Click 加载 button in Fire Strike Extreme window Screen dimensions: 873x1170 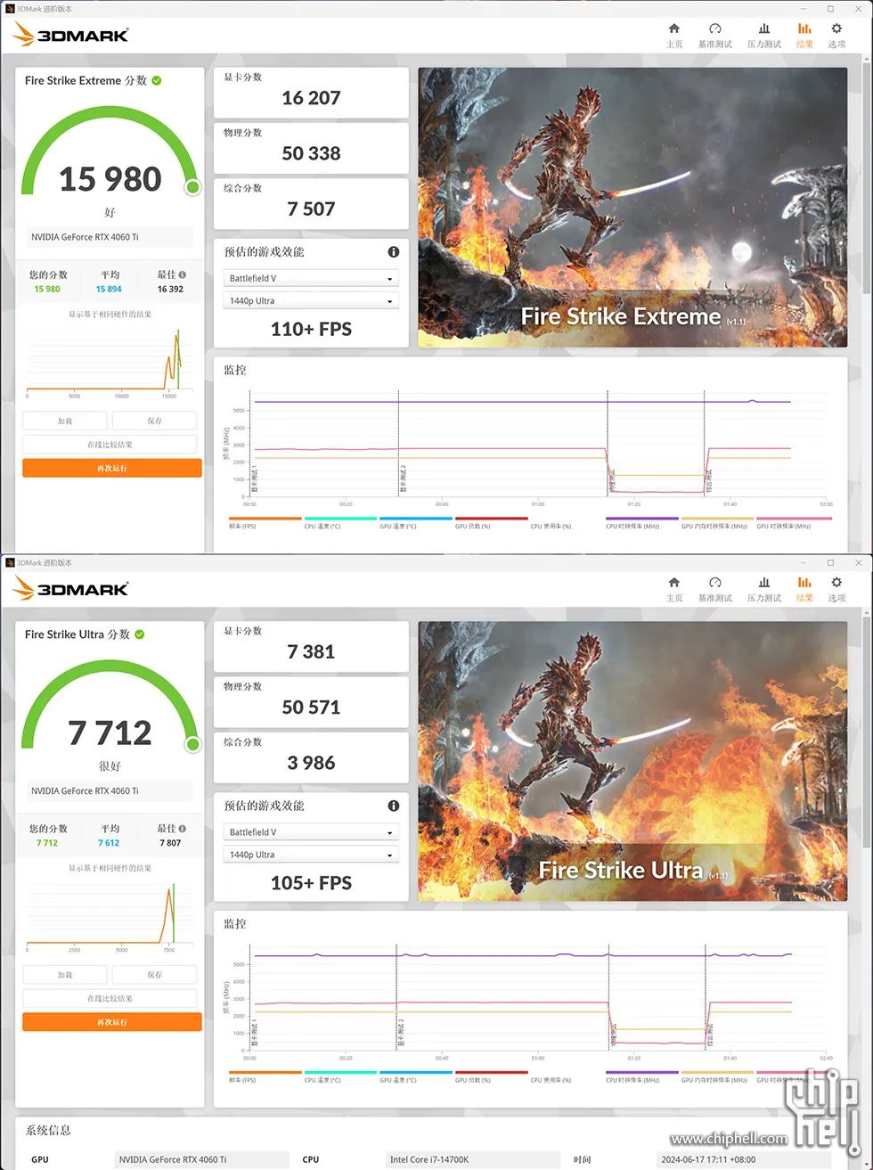(x=65, y=421)
